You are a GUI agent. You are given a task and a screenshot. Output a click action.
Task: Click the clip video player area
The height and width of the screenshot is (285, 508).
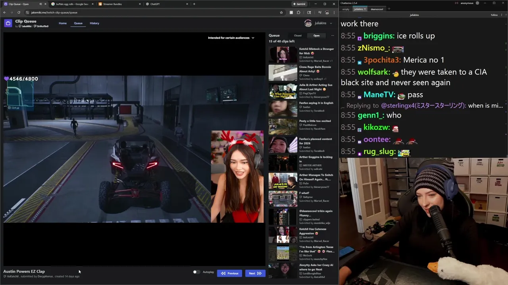[134, 149]
